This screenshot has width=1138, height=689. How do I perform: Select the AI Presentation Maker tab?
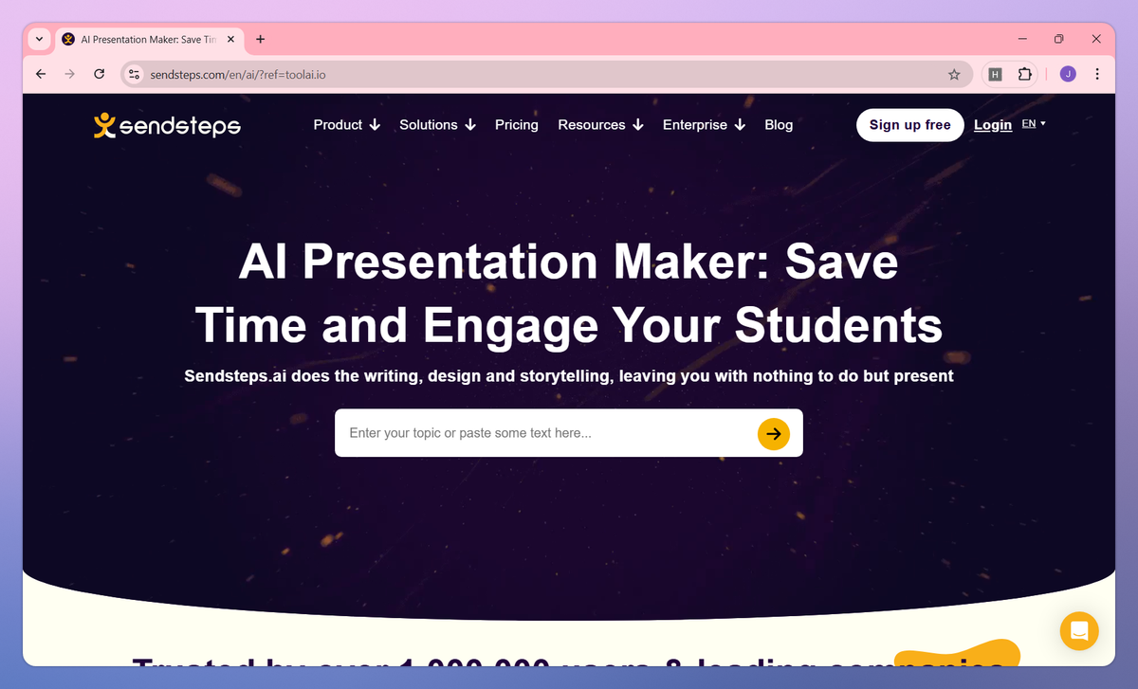tap(147, 39)
